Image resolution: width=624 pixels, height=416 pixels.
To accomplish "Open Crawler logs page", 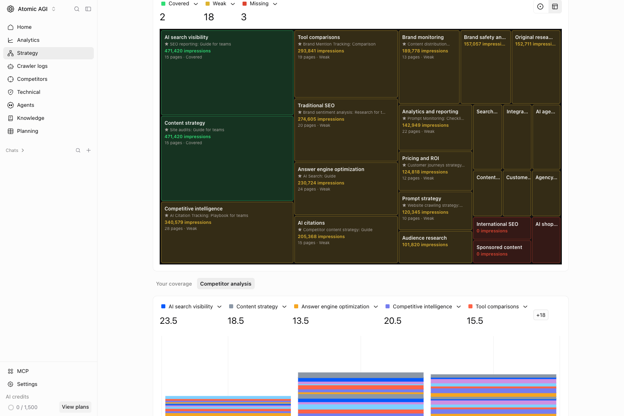I will [x=48, y=66].
